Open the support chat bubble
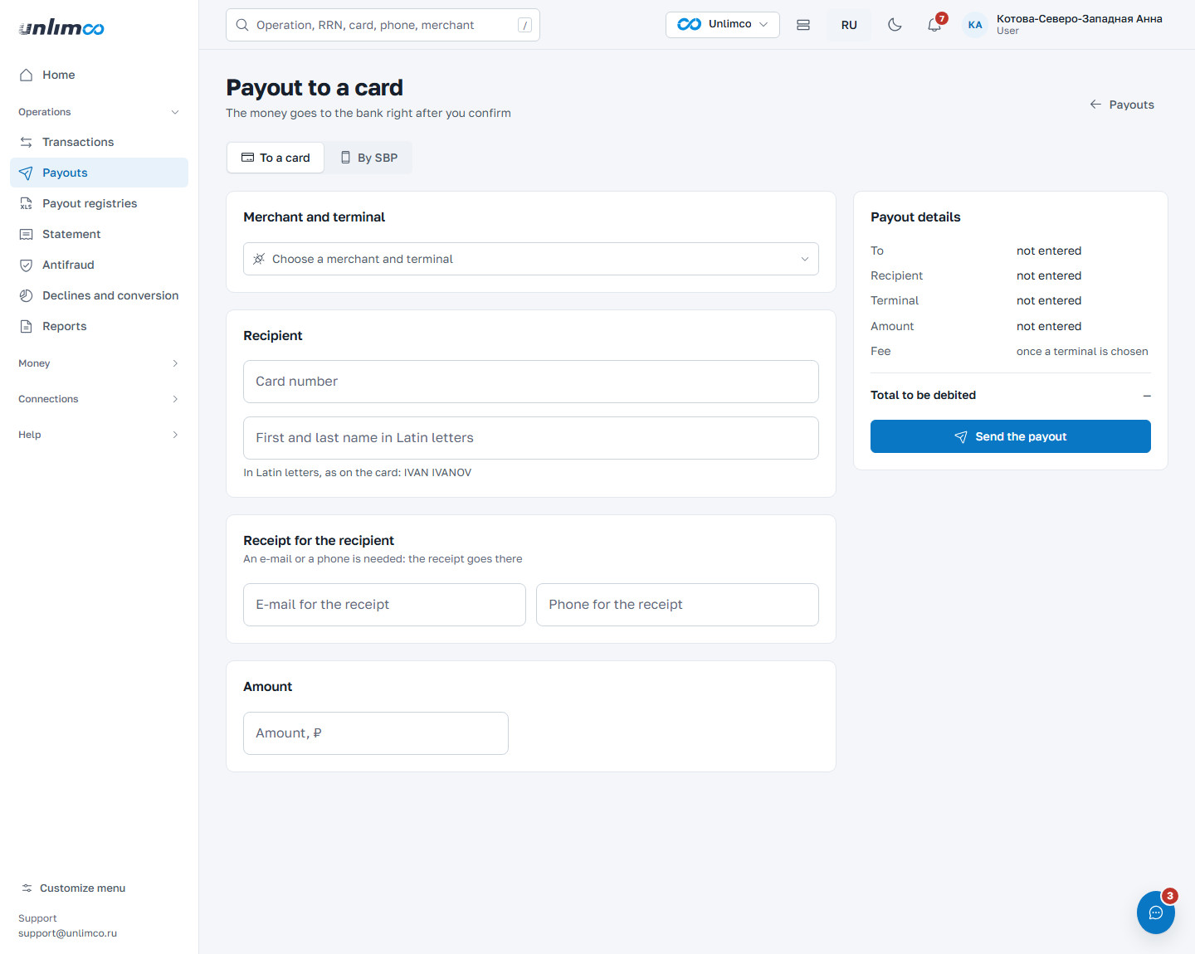The image size is (1195, 954). click(1156, 913)
